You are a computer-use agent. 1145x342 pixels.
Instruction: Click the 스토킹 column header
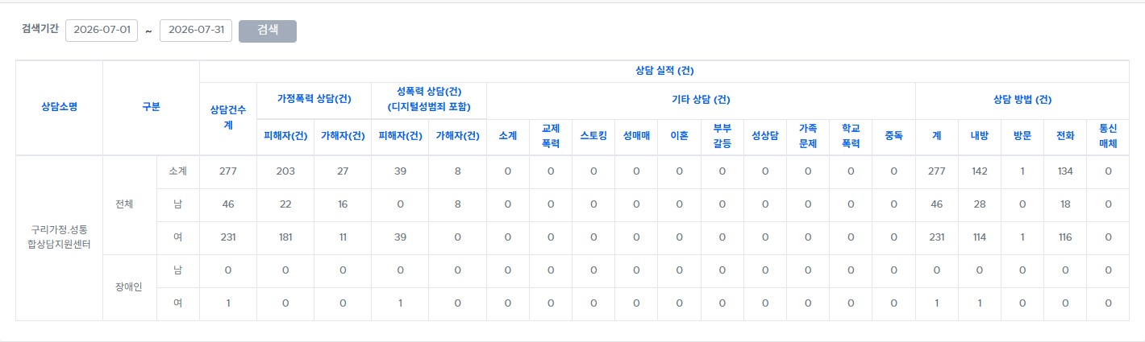tap(593, 136)
